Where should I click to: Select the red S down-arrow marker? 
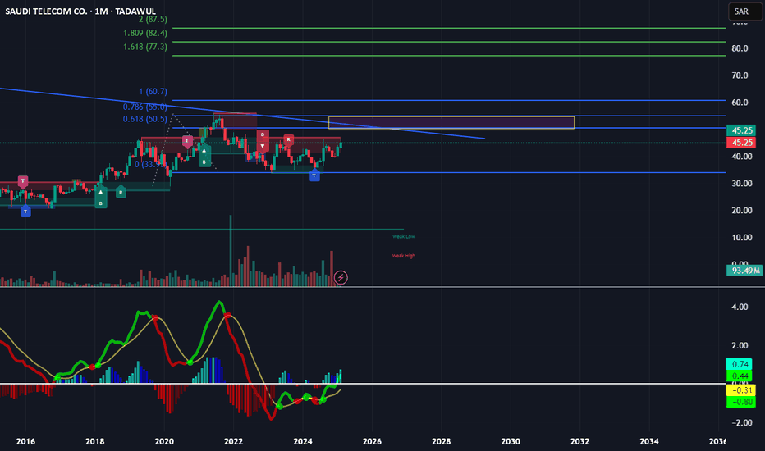click(263, 140)
